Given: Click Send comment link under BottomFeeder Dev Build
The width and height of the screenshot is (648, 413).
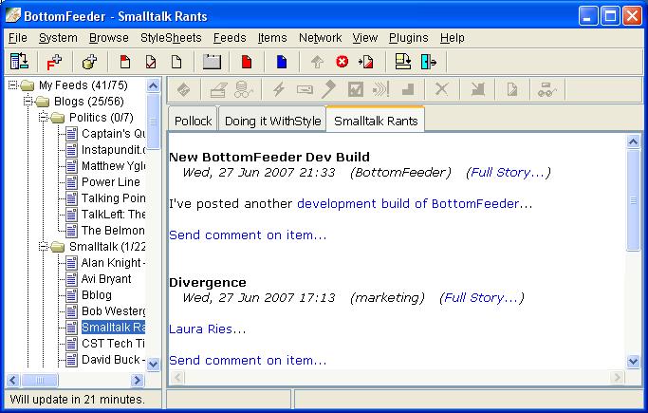Looking at the screenshot, I should click(248, 235).
